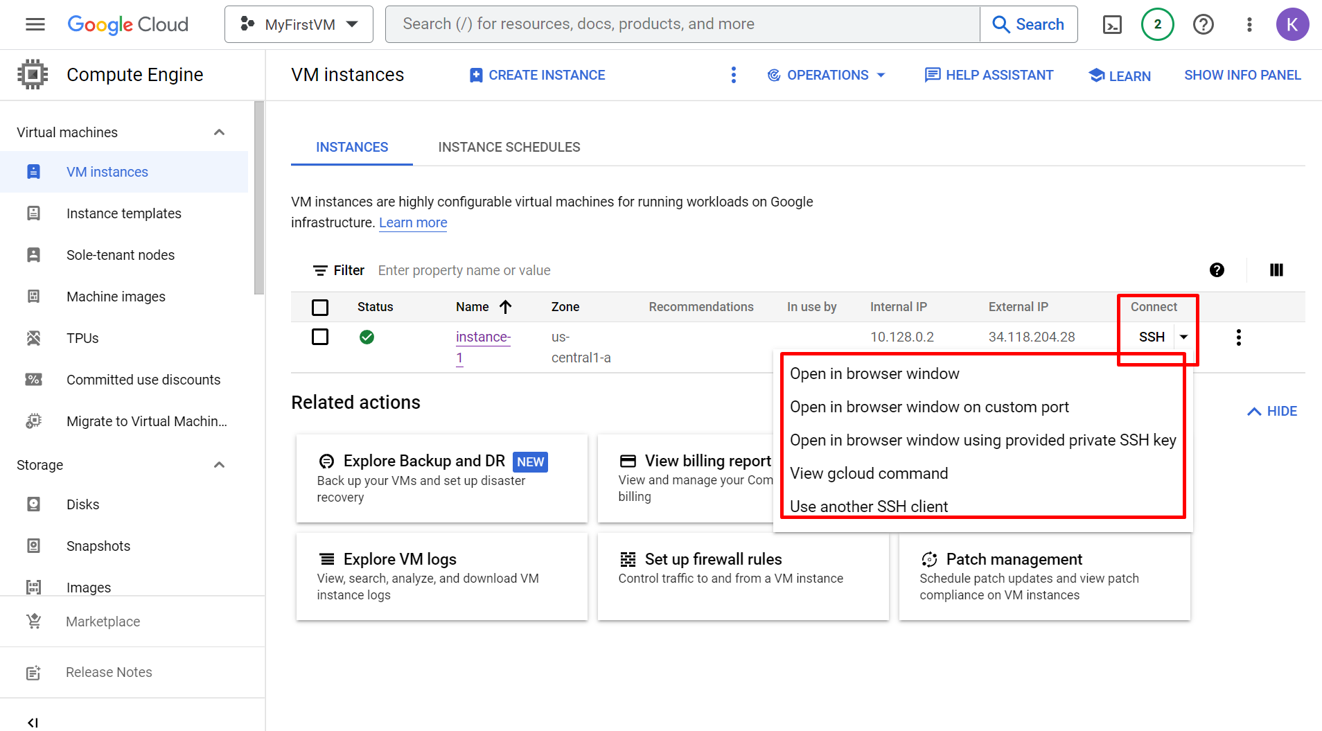Viewport: 1322px width, 731px height.
Task: Open the instance-1 name link
Action: click(483, 347)
